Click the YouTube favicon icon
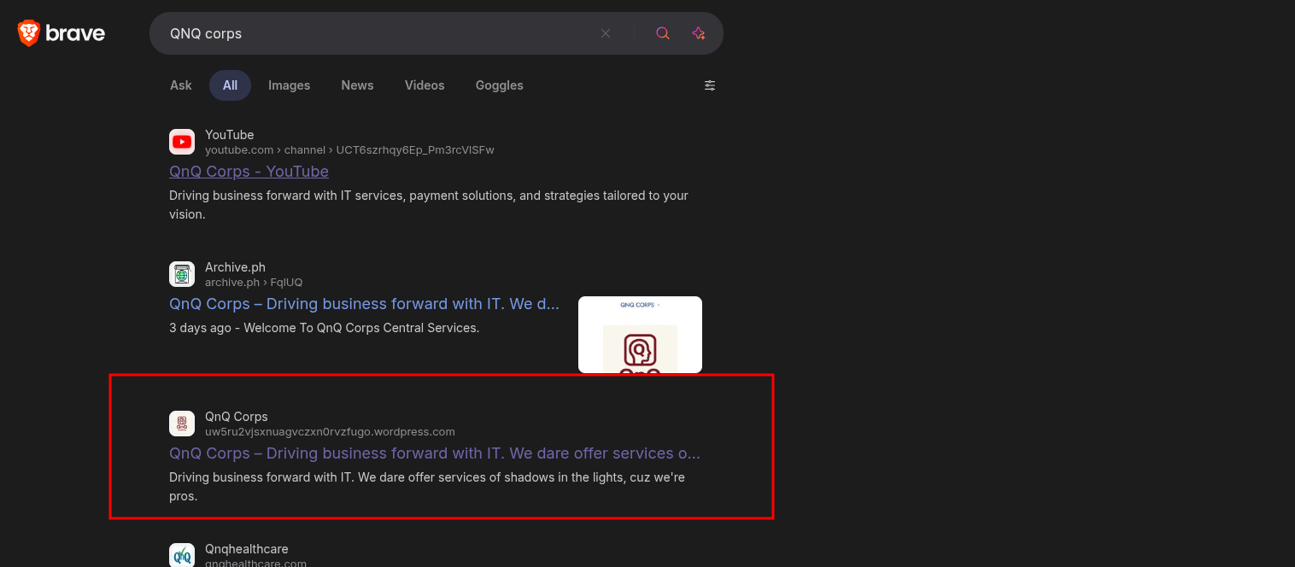The width and height of the screenshot is (1295, 567). point(182,142)
